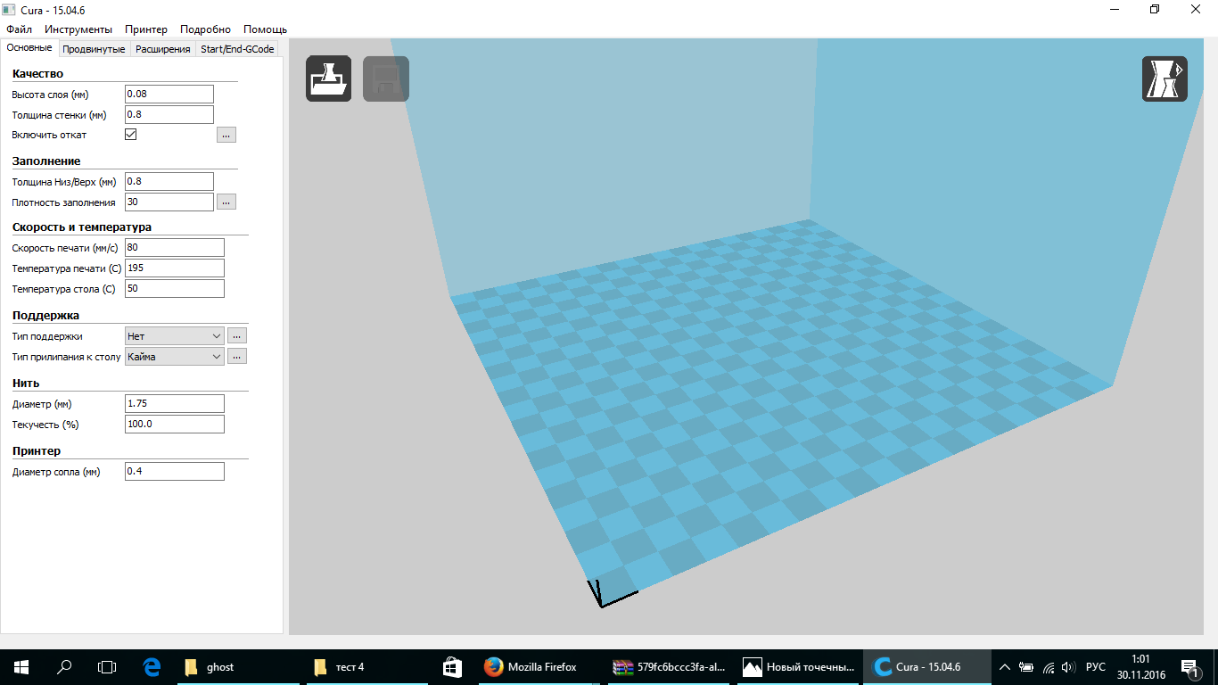Viewport: 1218px width, 685px height.
Task: Click the Load model file icon
Action: pyautogui.click(x=328, y=78)
